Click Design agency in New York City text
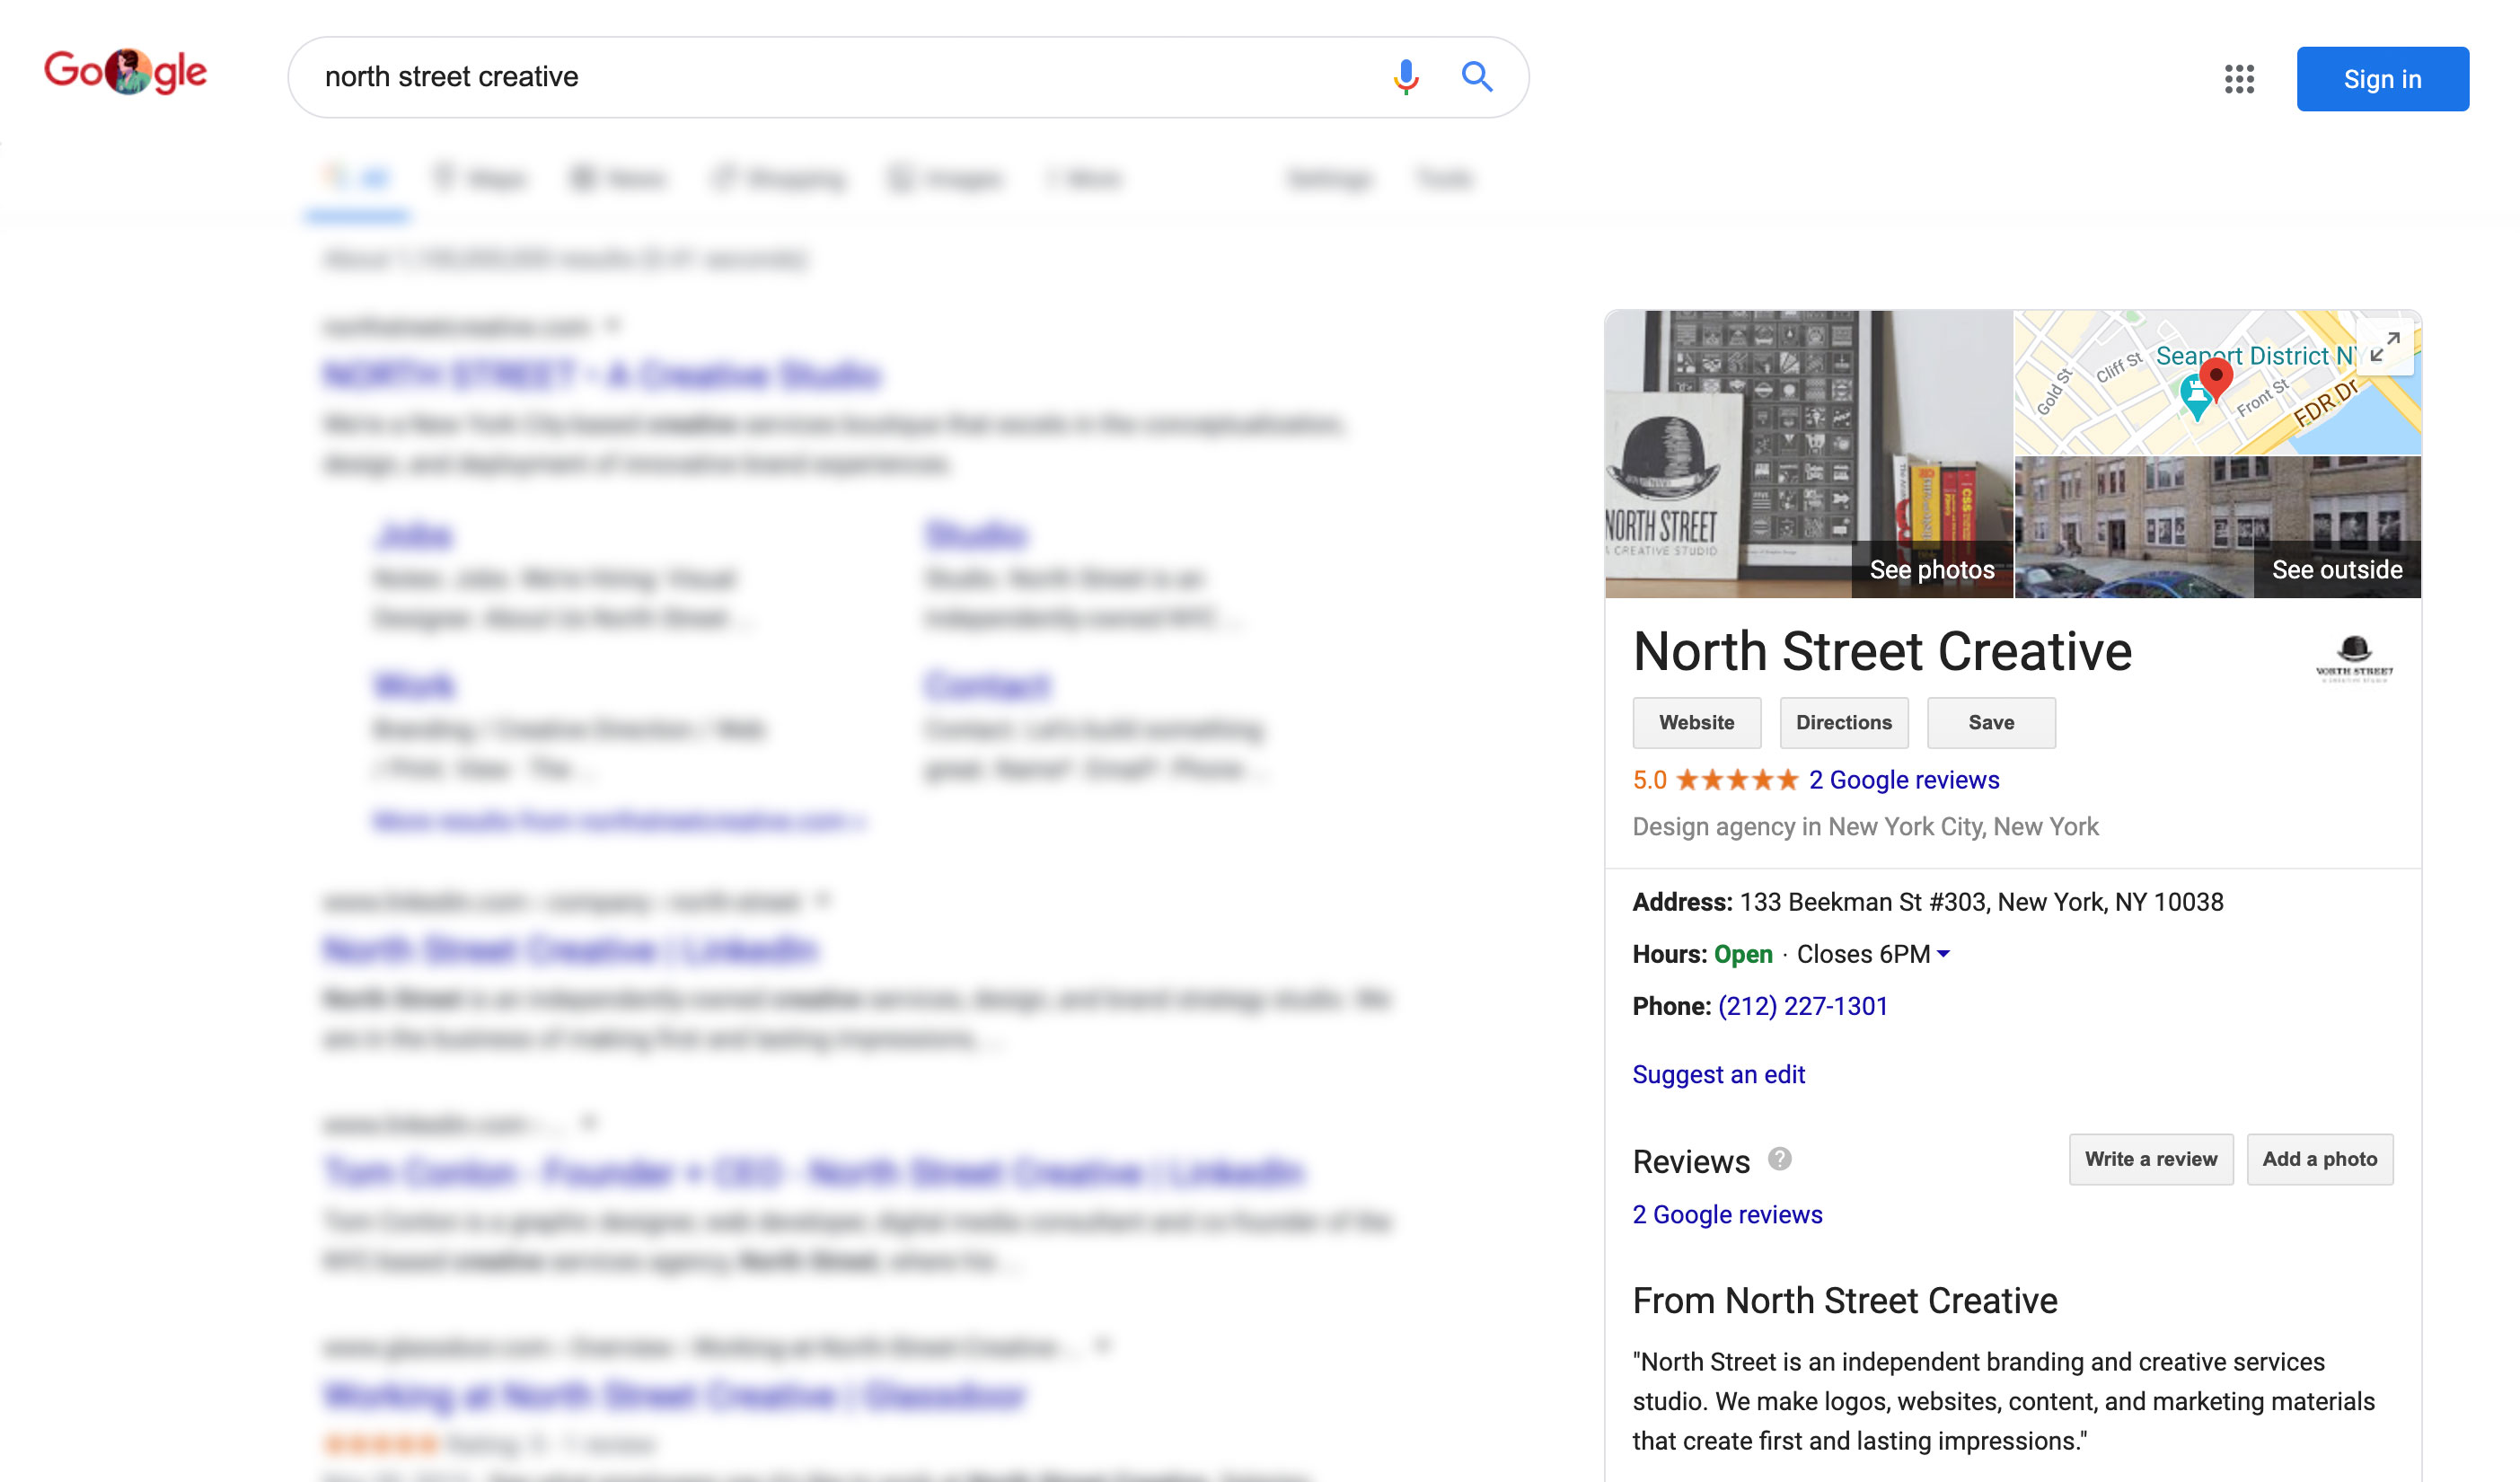 point(1865,827)
